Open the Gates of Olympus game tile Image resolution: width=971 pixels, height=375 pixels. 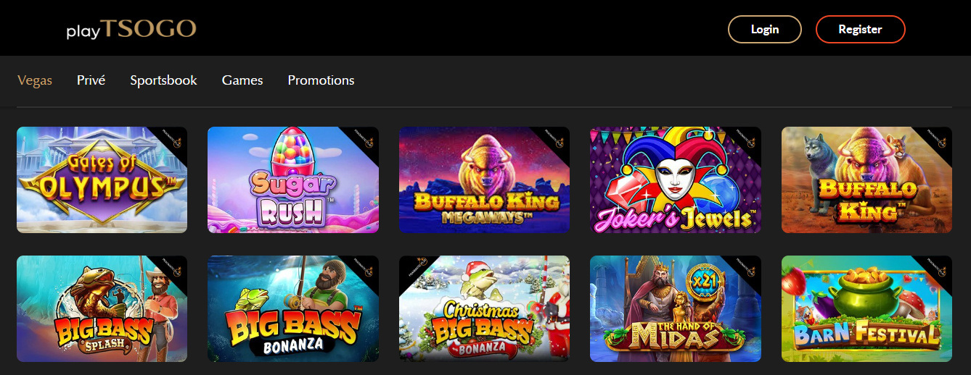pyautogui.click(x=102, y=180)
